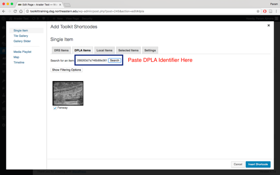Switch to the DRS Items tab

click(61, 50)
